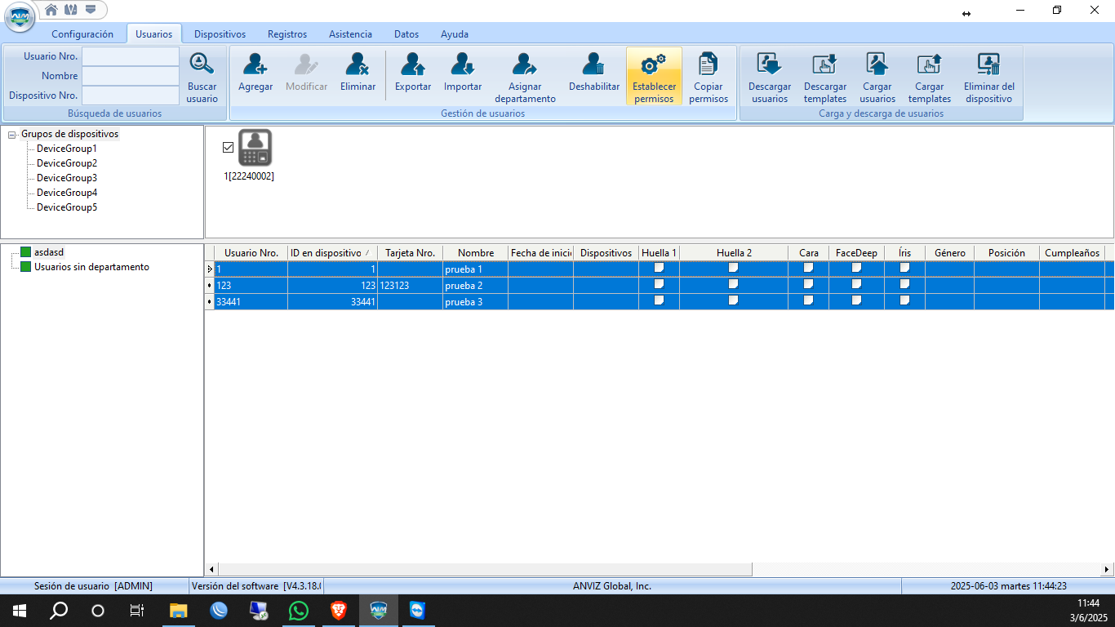
Task: Open the Registros tab
Action: point(287,34)
